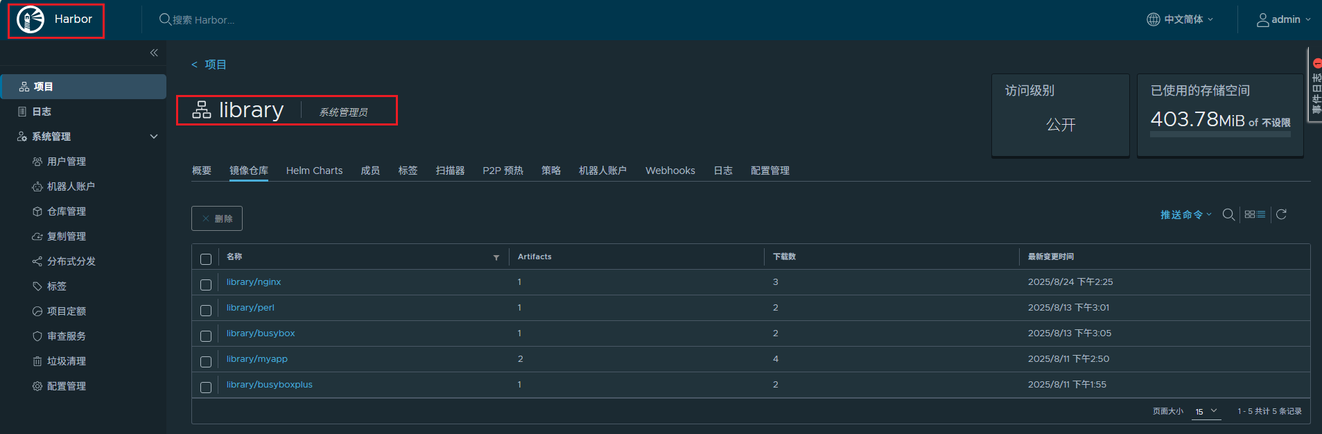Viewport: 1322px width, 434px height.
Task: Click the 用户管理 users icon
Action: (37, 162)
